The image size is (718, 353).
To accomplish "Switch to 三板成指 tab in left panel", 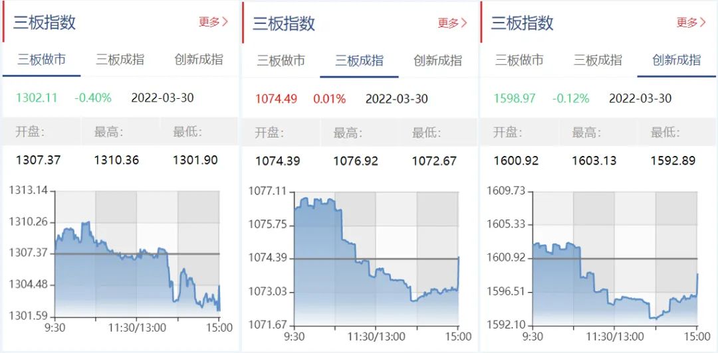I will 120,60.
